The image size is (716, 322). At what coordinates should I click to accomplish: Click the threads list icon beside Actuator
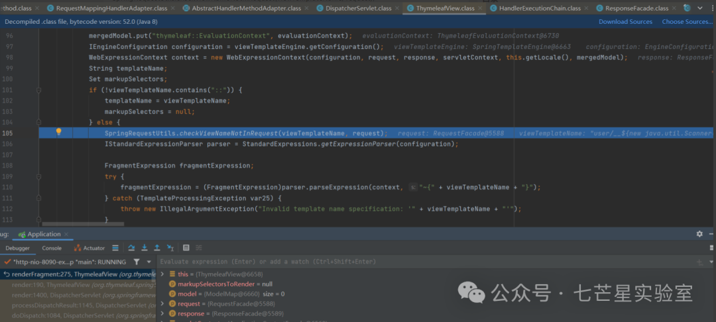(115, 248)
